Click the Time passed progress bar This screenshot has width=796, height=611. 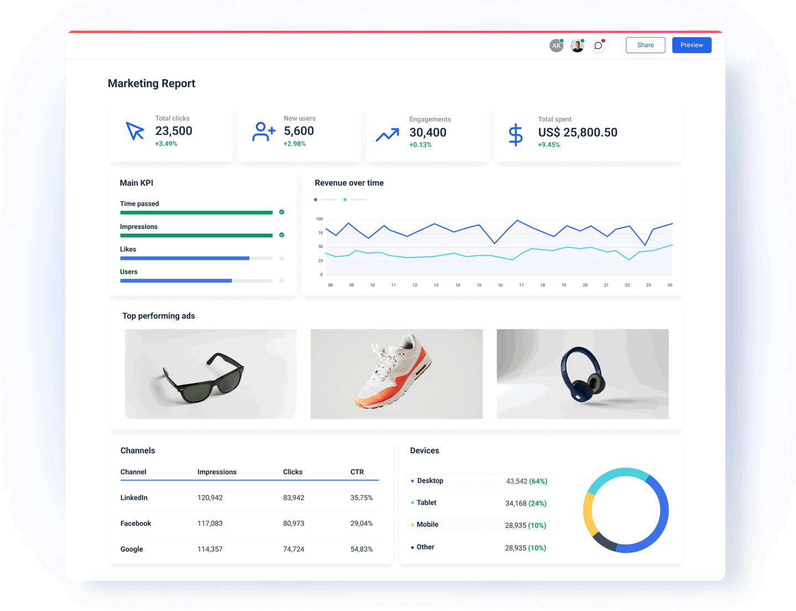pos(196,212)
